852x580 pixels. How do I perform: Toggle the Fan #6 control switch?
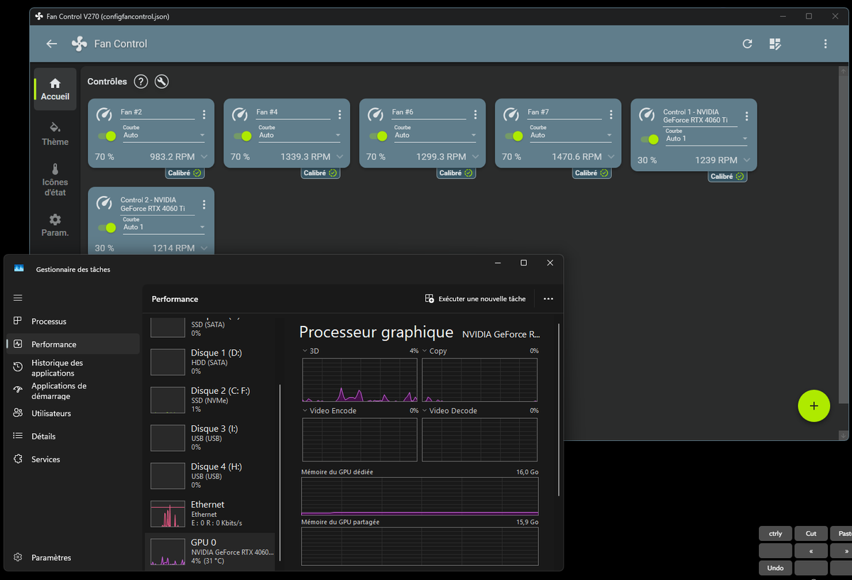tap(378, 136)
